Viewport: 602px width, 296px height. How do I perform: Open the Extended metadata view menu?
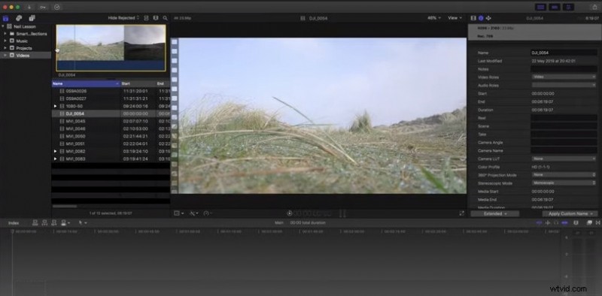pyautogui.click(x=495, y=213)
